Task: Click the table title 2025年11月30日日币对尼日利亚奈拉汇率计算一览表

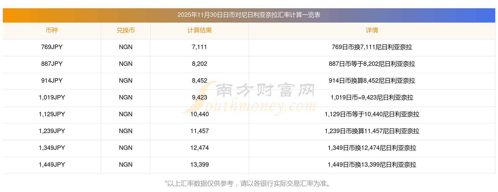Action: [249, 15]
